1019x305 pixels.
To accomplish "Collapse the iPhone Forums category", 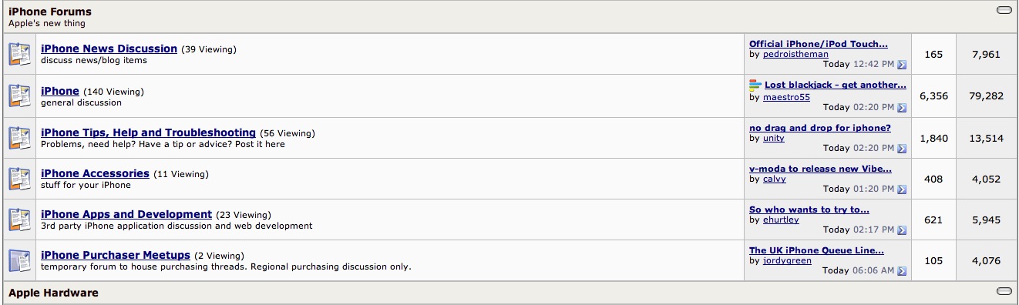I will coord(1004,10).
